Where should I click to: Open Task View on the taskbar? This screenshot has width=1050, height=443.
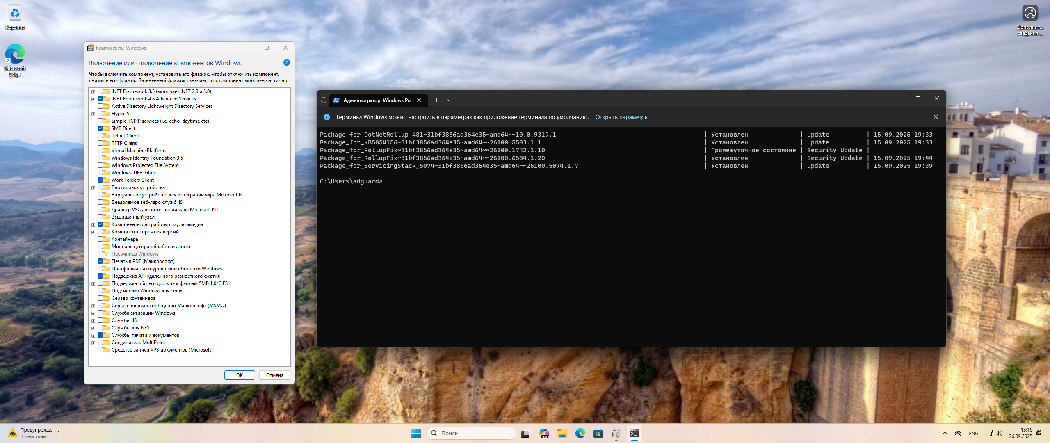point(526,433)
